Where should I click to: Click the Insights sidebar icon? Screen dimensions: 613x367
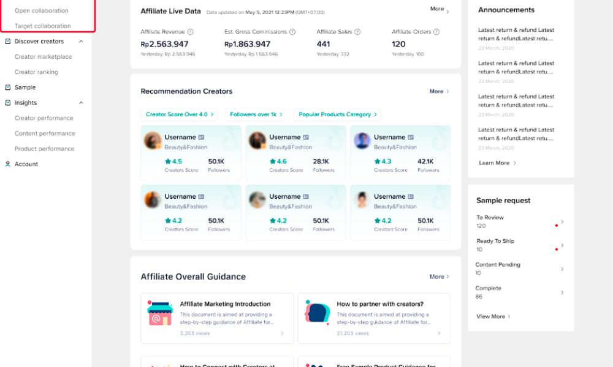[x=8, y=103]
